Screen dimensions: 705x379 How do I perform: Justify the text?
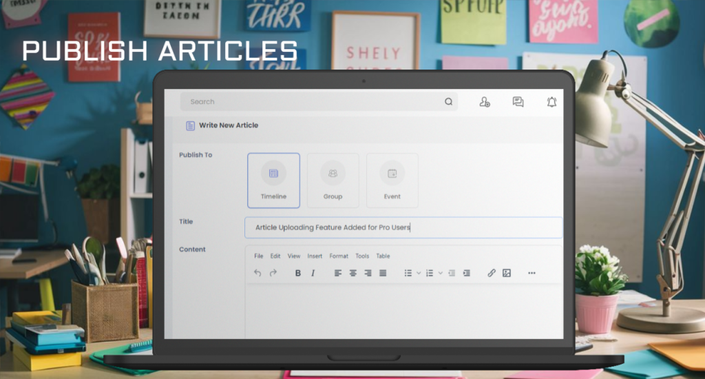tap(383, 273)
